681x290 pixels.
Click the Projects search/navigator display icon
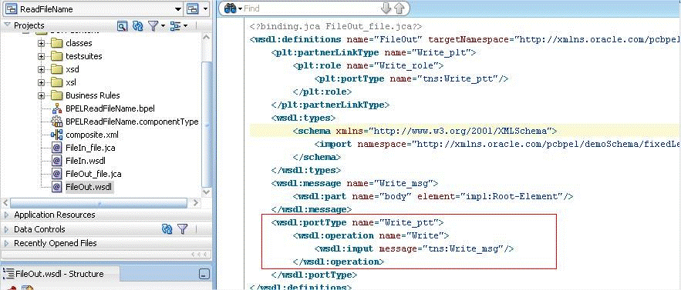[123, 26]
